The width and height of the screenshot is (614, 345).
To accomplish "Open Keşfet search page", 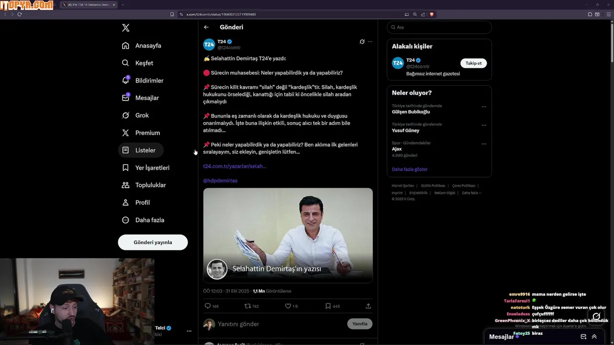I will [138, 63].
